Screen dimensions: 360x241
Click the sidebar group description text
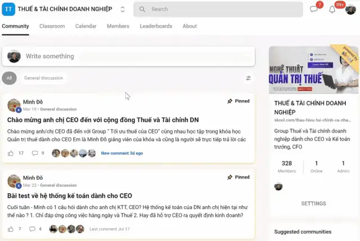pyautogui.click(x=312, y=139)
